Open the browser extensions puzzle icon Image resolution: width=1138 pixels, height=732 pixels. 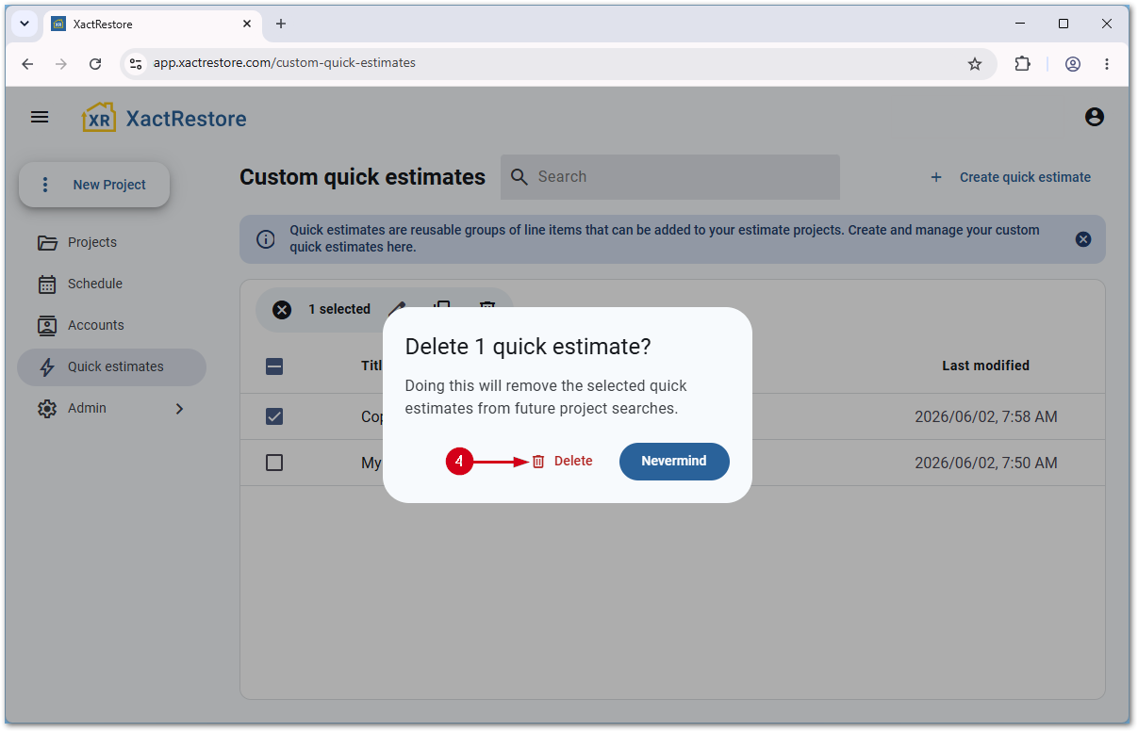coord(1022,64)
